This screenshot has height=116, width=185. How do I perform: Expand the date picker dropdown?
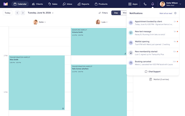tap(53, 13)
